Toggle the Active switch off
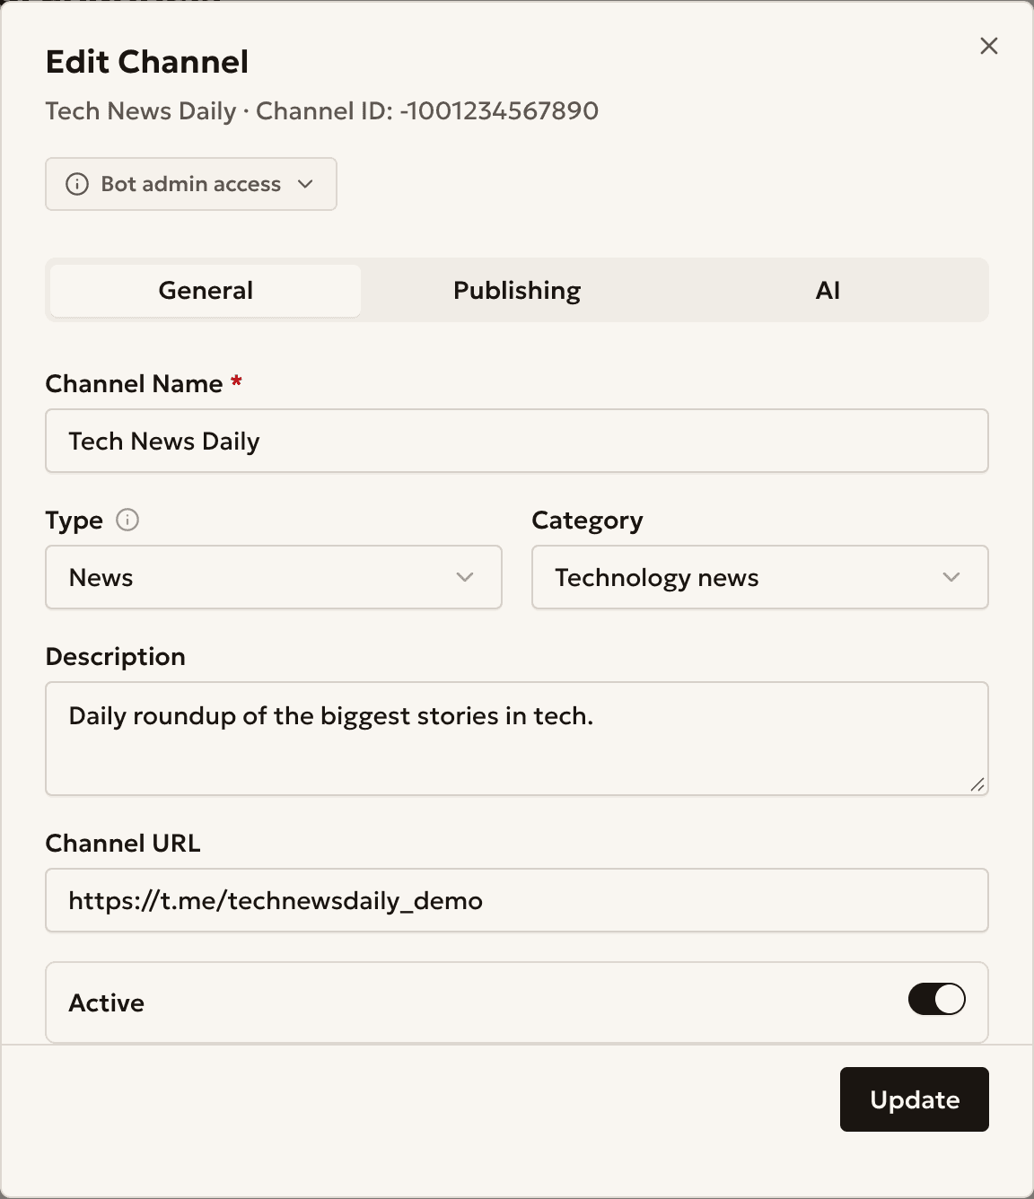Screen dimensions: 1034x1199 (937, 999)
